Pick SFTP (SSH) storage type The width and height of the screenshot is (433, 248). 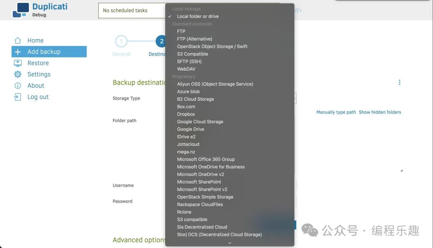(x=189, y=61)
